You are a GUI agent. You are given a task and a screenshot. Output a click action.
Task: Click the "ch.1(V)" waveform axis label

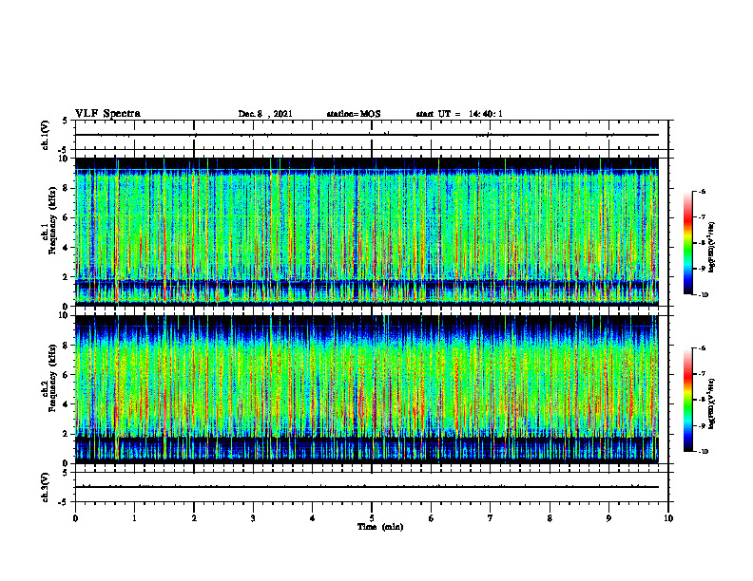click(45, 135)
